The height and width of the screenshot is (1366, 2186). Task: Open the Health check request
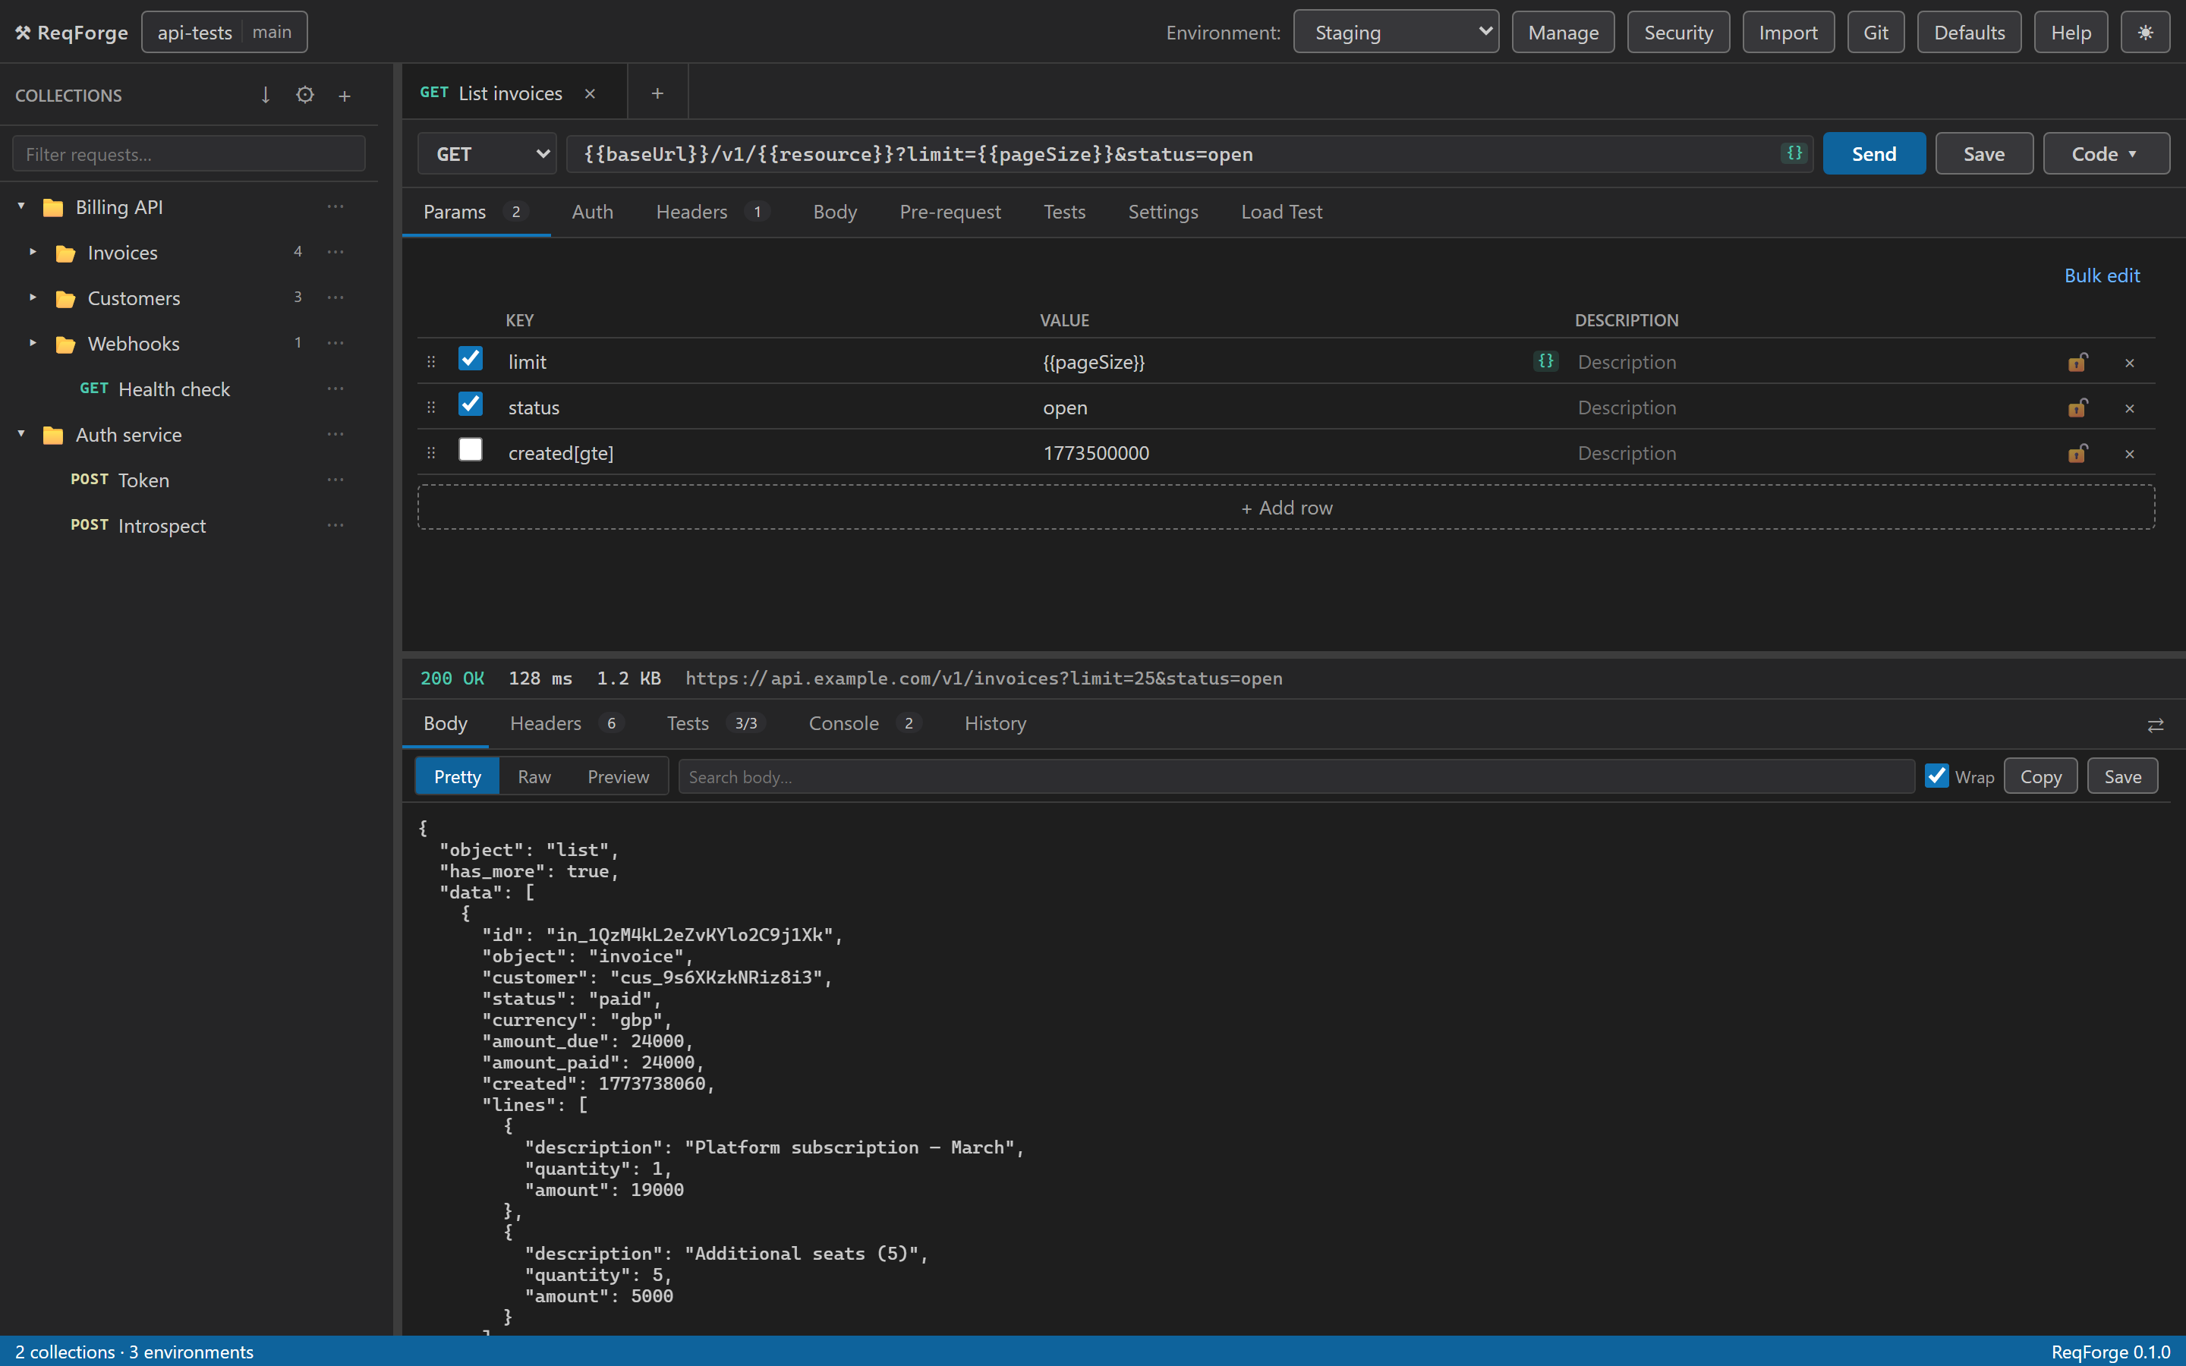(x=175, y=389)
